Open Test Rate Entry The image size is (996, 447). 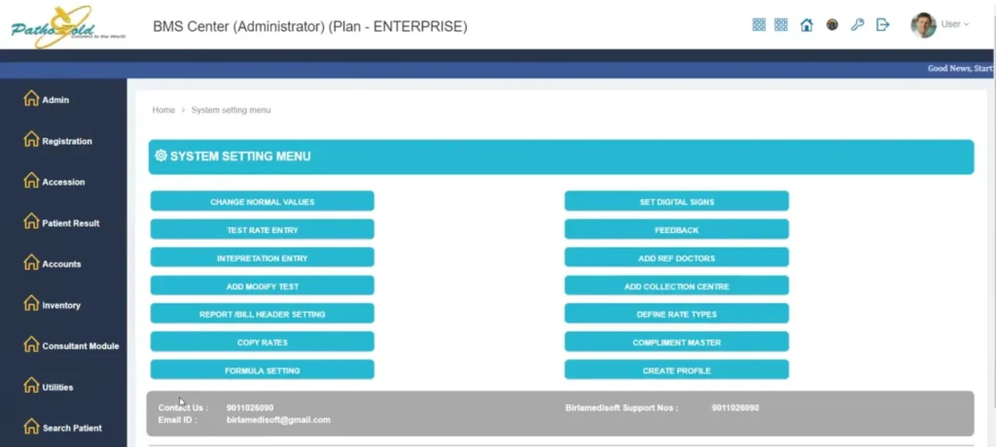263,229
